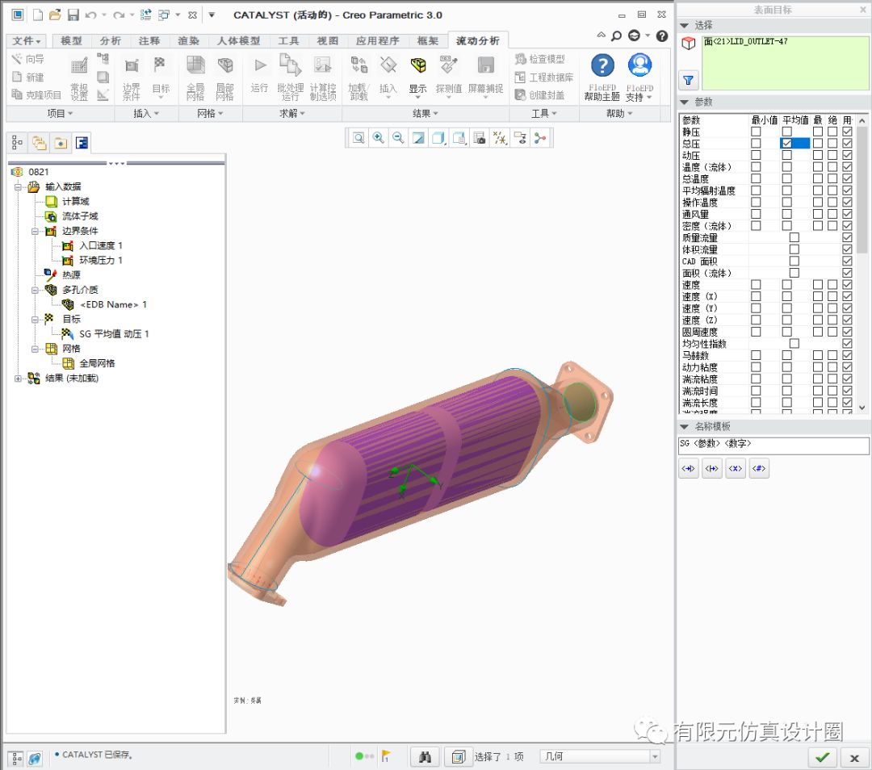Expand the 结果 (未加载) tree node

pos(19,378)
